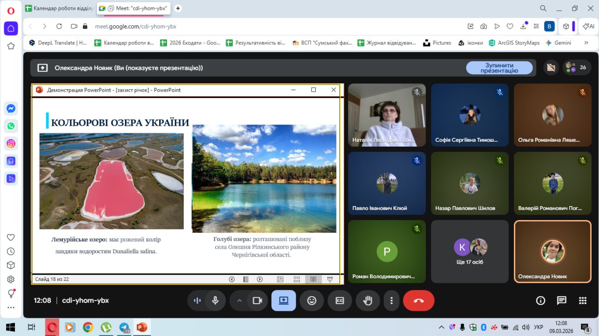The image size is (599, 336).
Task: Open the activities grid icon
Action: [x=583, y=300]
